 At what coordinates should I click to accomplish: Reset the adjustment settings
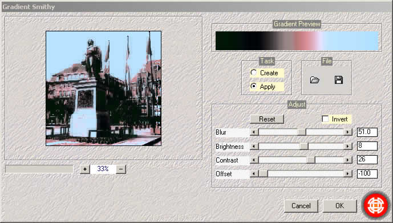[x=267, y=119]
